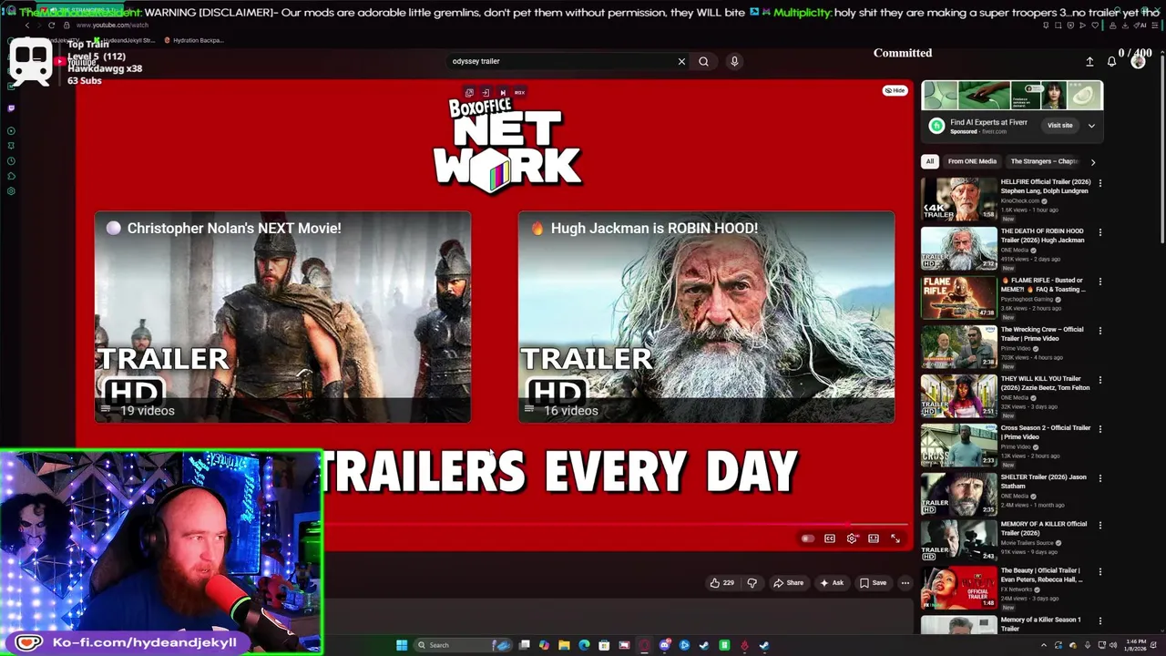Enter fullscreen mode
The width and height of the screenshot is (1166, 656).
(x=895, y=538)
